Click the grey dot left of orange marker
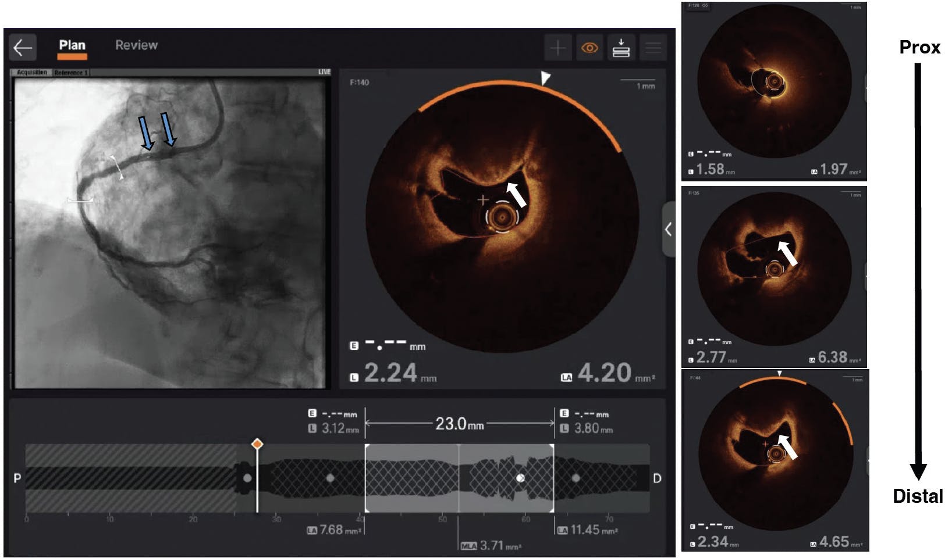 coord(247,478)
